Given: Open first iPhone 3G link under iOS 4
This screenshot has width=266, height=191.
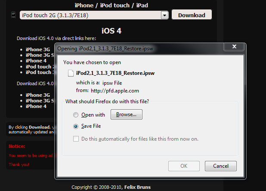Looking at the screenshot, I should (x=38, y=49).
